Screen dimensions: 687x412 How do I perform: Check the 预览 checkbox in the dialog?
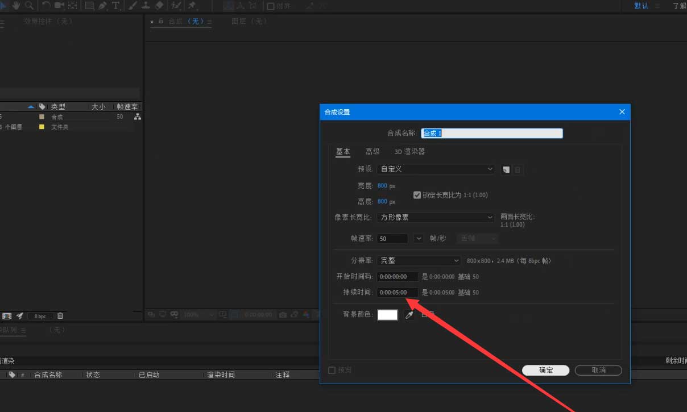pyautogui.click(x=332, y=369)
